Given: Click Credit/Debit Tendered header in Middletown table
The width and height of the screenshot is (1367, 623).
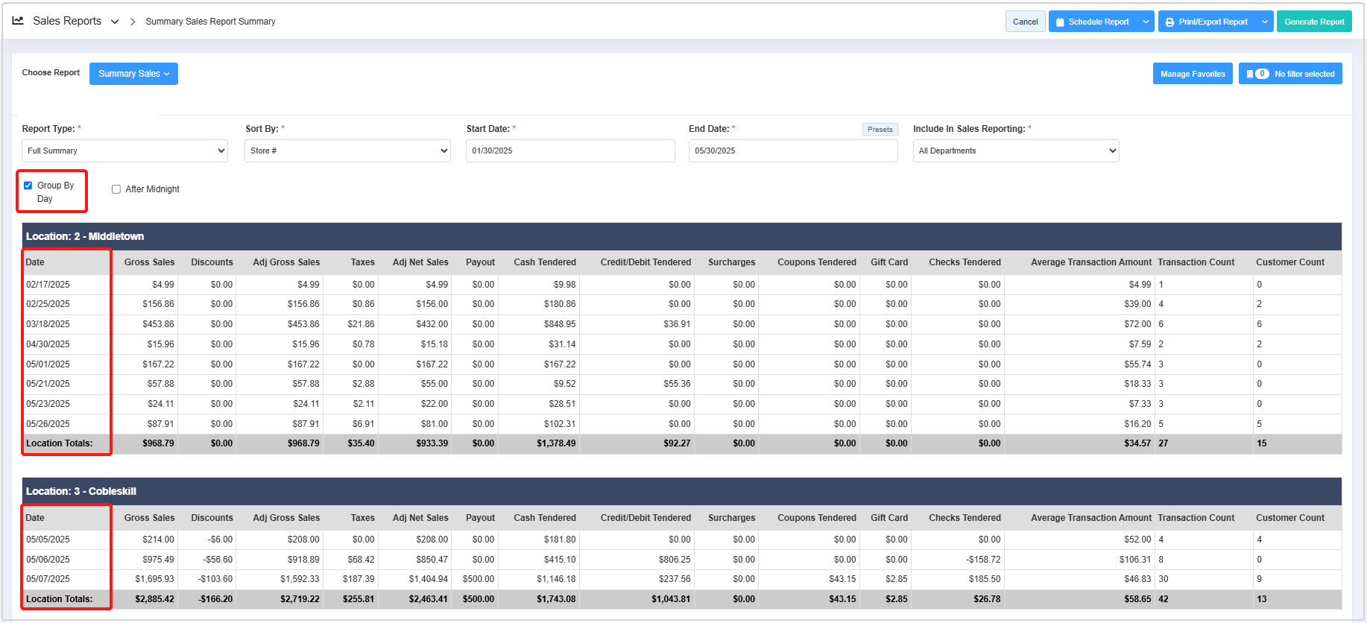Looking at the screenshot, I should 645,262.
